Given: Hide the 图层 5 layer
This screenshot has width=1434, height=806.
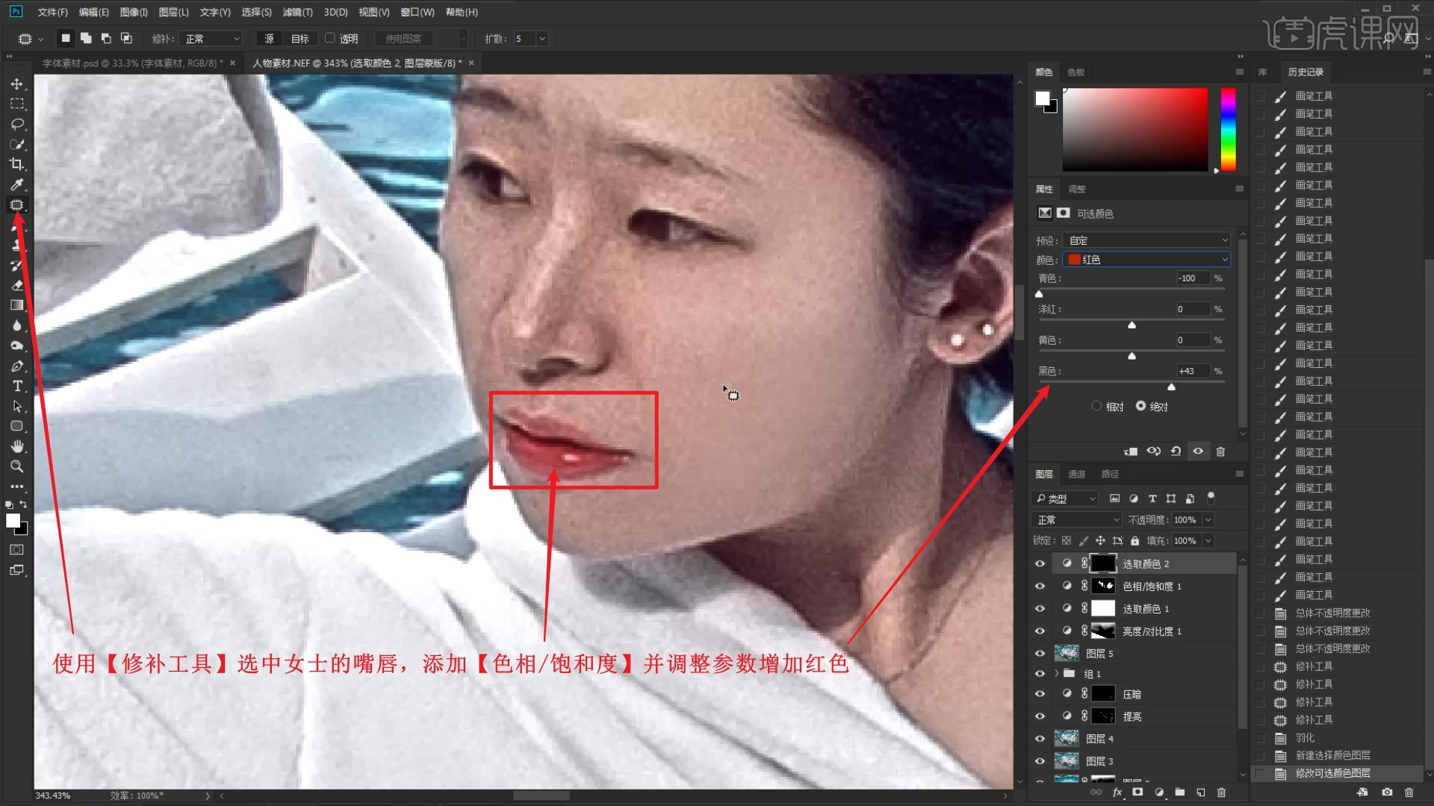Looking at the screenshot, I should click(1040, 653).
